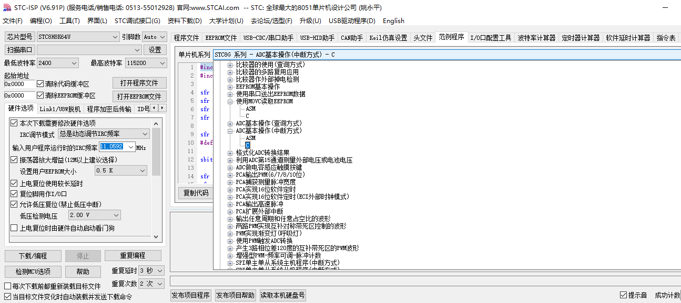Open the 资料下载(D) menu
This screenshot has height=303, width=681.
pyautogui.click(x=184, y=21)
